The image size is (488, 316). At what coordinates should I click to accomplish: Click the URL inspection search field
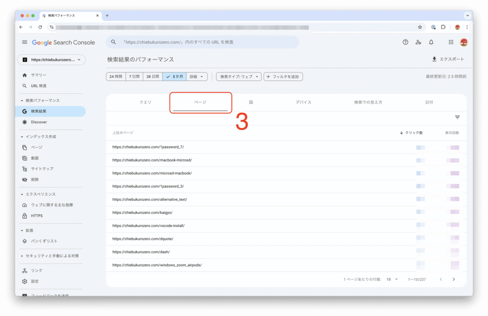[202, 42]
